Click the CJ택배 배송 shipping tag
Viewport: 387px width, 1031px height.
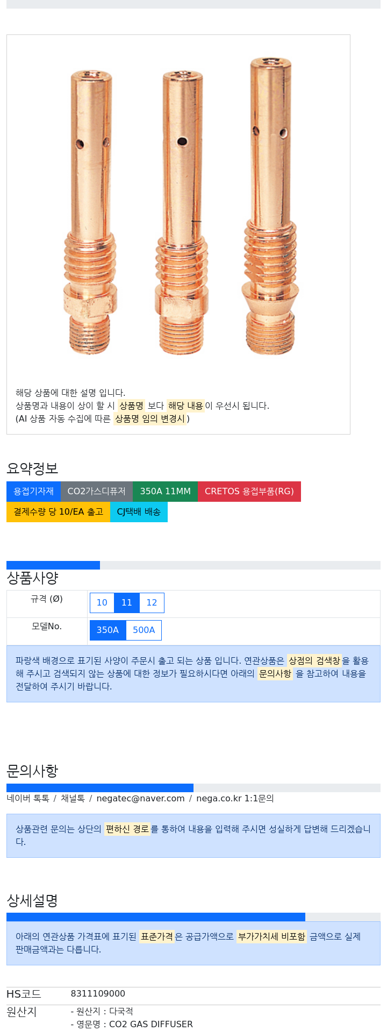[x=139, y=512]
